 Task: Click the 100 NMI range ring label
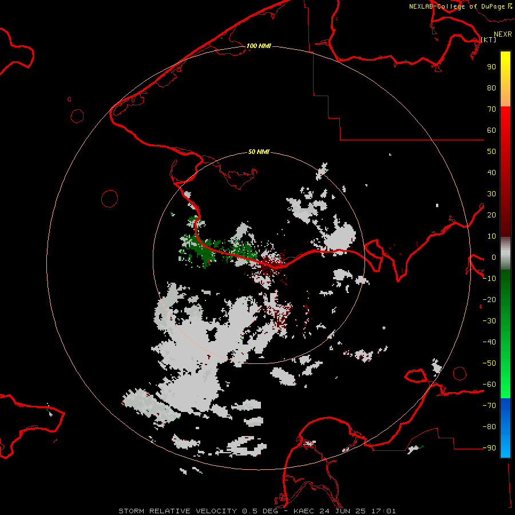(x=259, y=46)
